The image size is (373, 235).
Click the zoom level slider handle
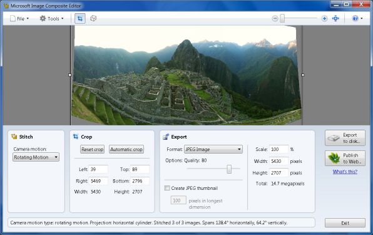tap(282, 18)
